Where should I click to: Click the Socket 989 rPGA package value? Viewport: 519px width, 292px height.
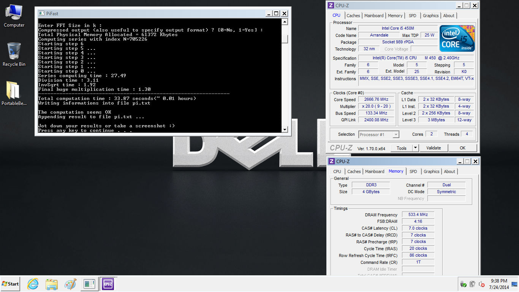pos(398,42)
